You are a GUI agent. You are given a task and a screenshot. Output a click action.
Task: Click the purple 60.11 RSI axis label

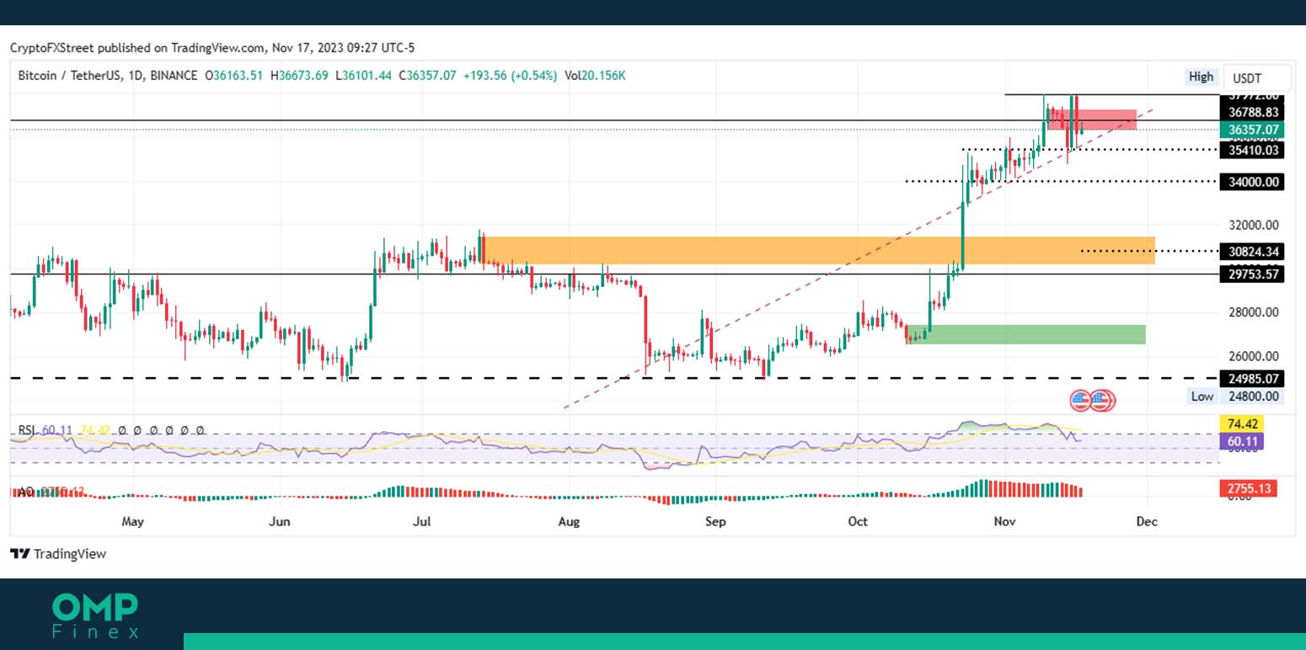click(x=1240, y=440)
